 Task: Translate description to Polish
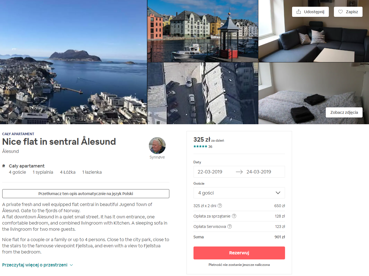click(x=86, y=193)
